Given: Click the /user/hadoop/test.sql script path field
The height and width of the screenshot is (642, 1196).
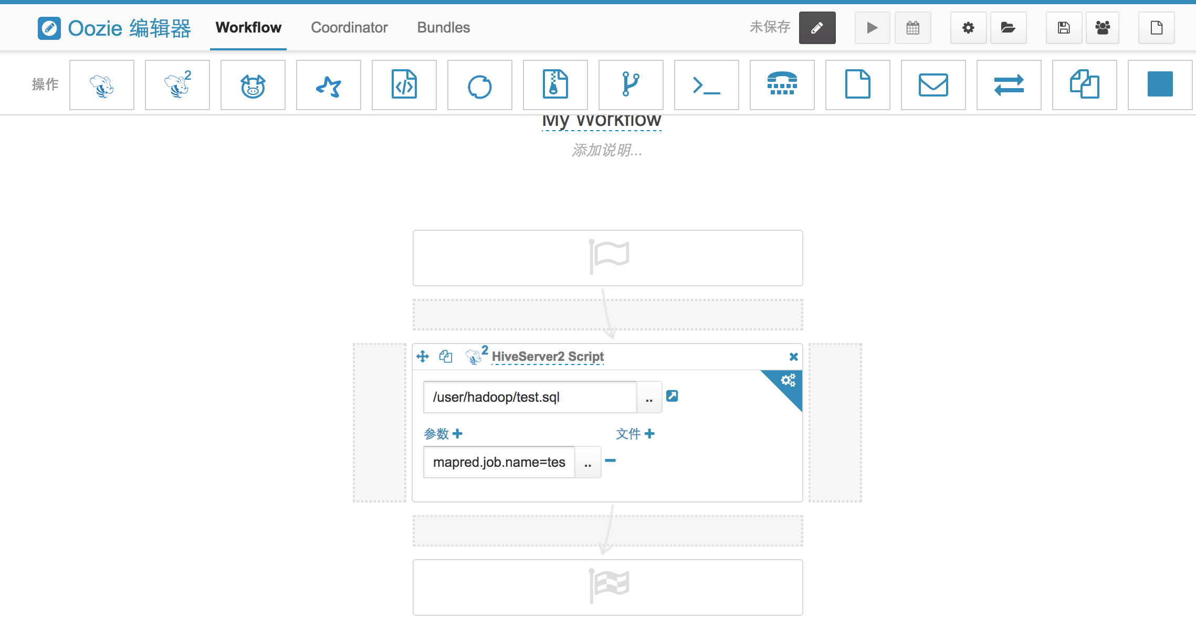Looking at the screenshot, I should pos(529,398).
